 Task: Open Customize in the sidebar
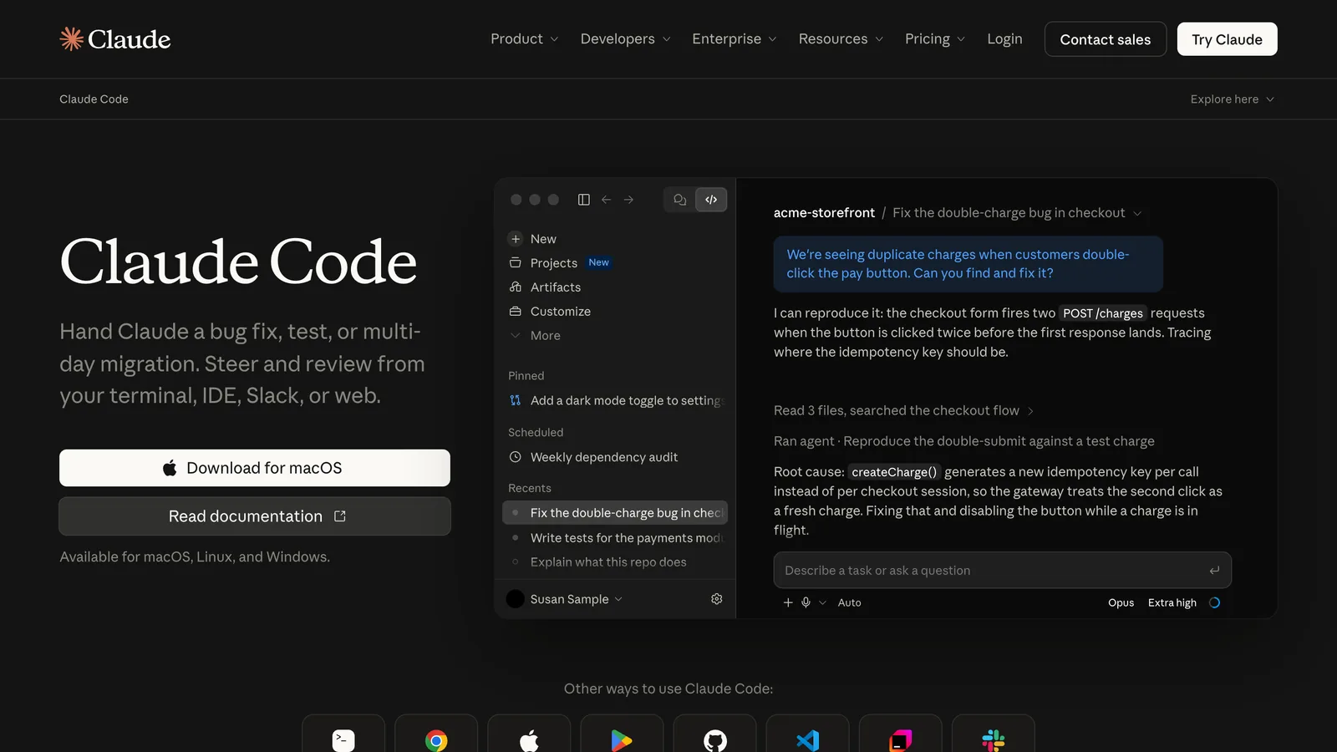coord(550,312)
